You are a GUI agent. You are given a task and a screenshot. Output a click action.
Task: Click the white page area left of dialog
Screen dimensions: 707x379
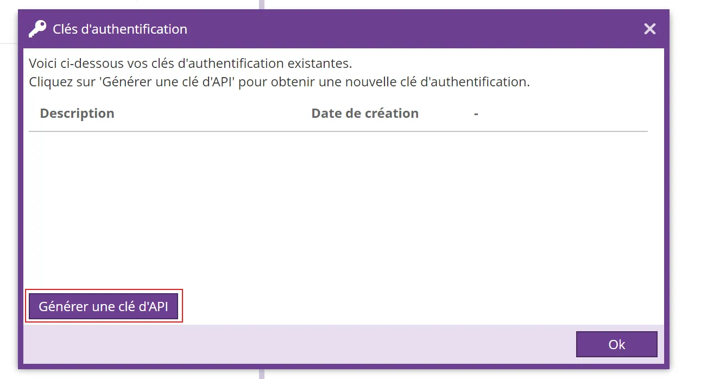click(x=8, y=190)
